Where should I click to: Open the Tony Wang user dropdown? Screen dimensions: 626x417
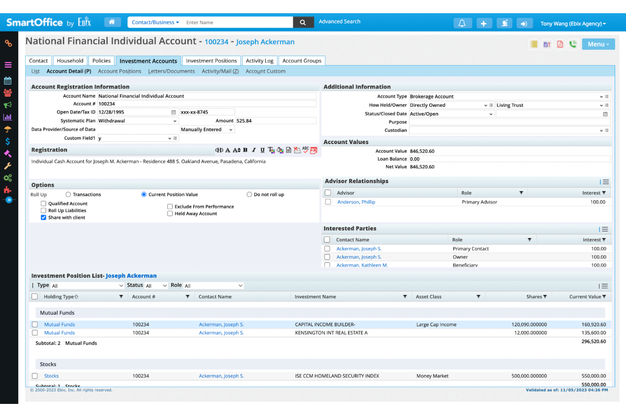coord(573,24)
